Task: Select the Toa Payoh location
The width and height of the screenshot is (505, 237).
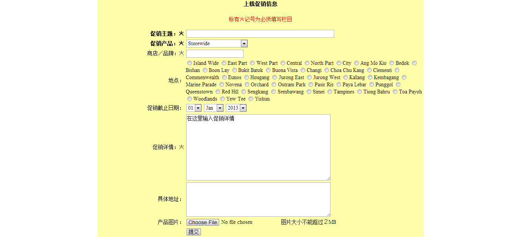Action: coord(395,92)
